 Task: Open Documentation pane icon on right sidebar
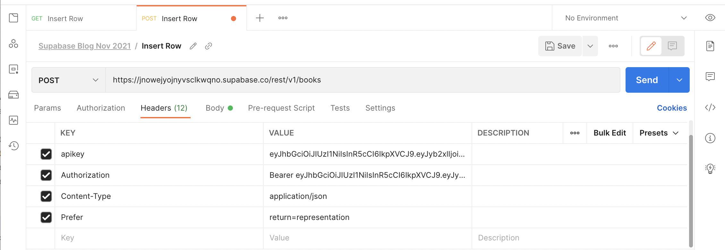tap(710, 46)
